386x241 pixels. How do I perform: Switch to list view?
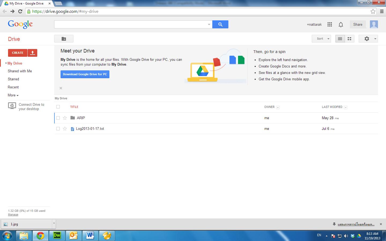340,39
